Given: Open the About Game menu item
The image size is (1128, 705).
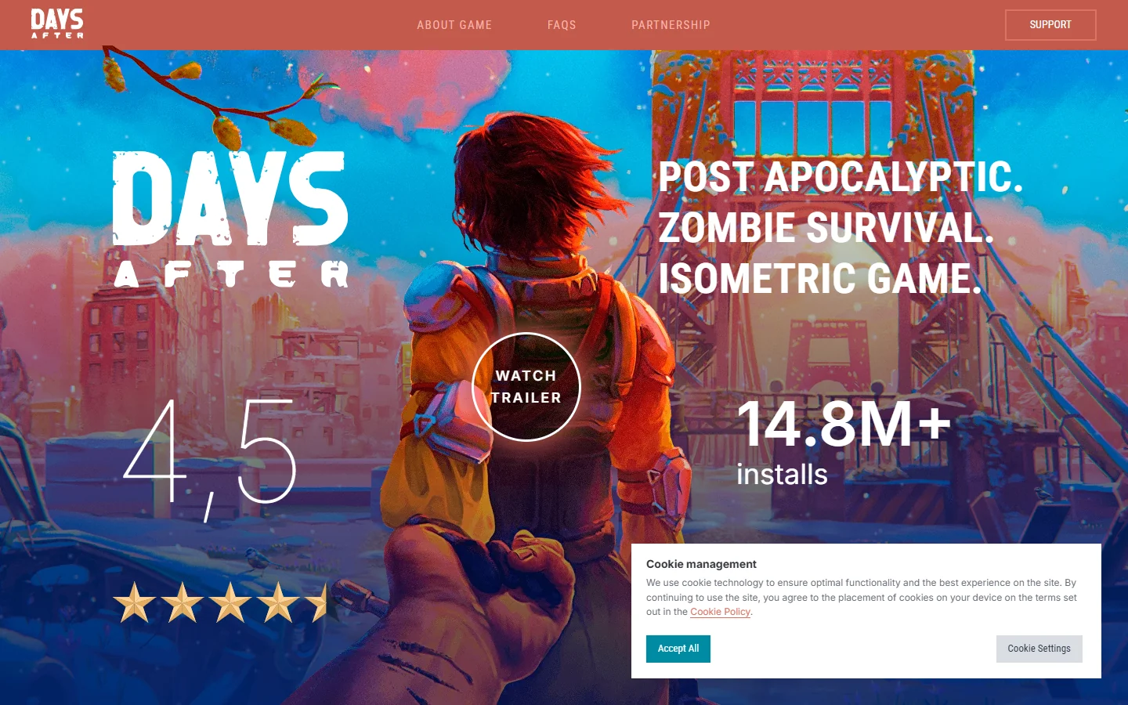Looking at the screenshot, I should pyautogui.click(x=454, y=25).
